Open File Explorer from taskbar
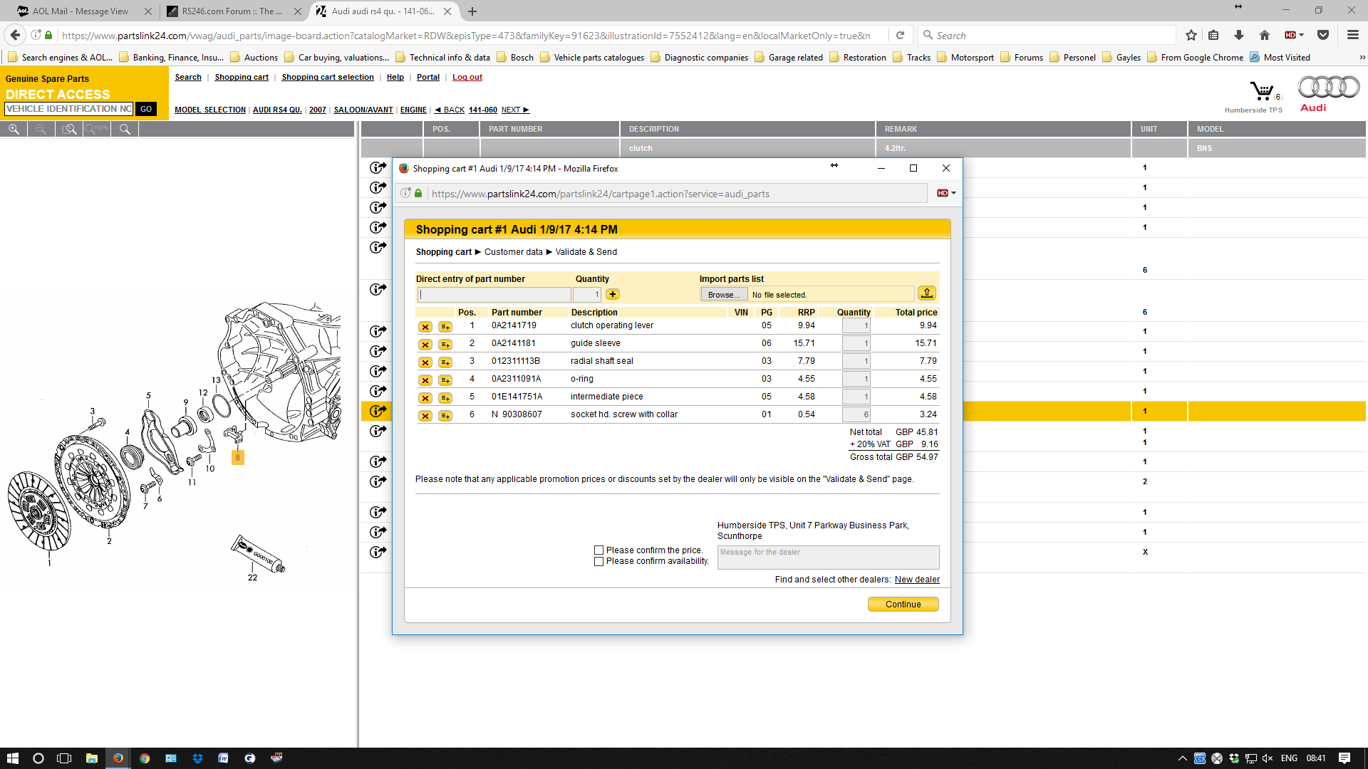1368x769 pixels. [91, 758]
